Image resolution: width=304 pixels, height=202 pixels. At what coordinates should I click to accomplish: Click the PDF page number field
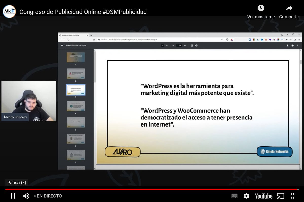tap(163, 46)
